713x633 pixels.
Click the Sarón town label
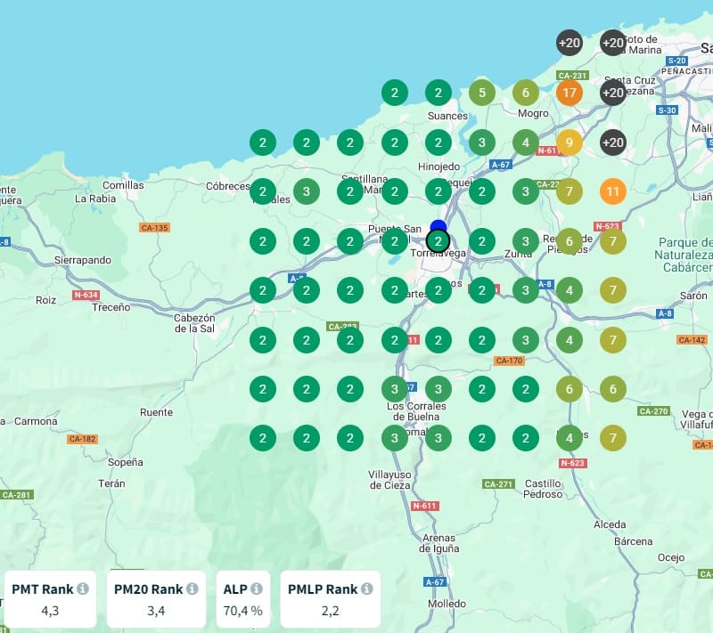[693, 296]
